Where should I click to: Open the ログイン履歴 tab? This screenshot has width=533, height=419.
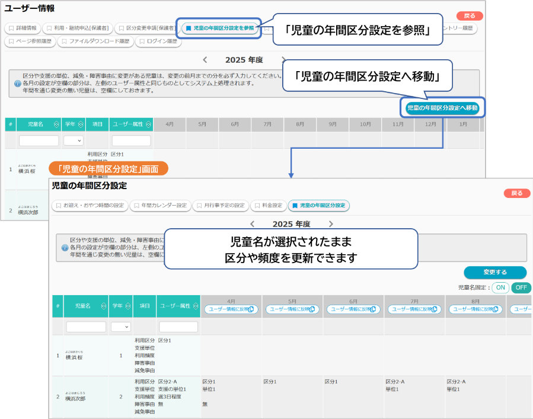(158, 41)
